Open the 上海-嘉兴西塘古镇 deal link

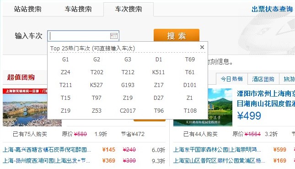point(47,150)
